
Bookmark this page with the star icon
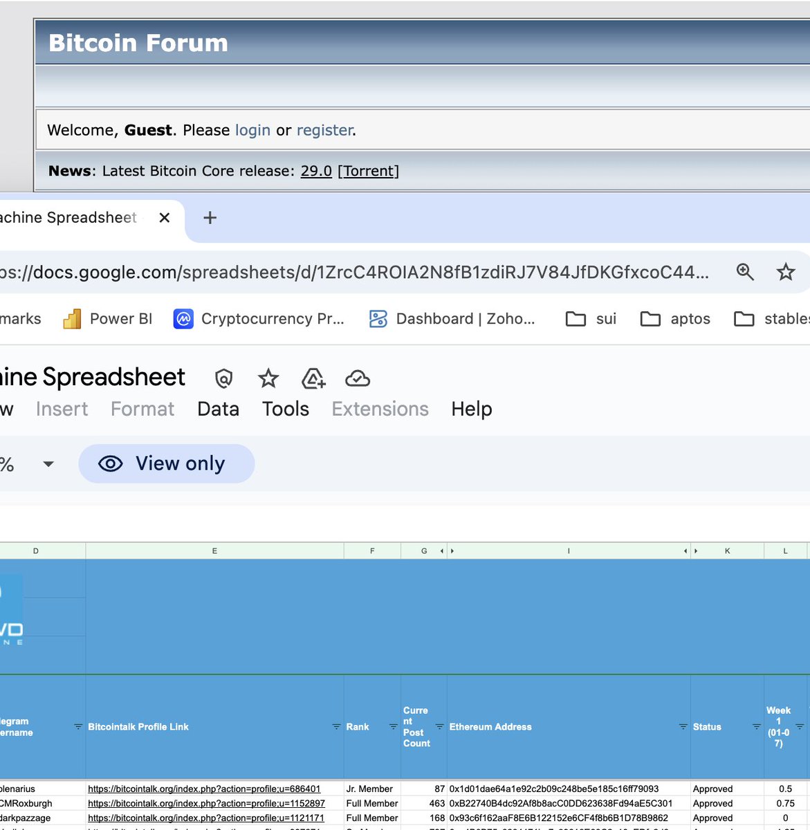(786, 272)
